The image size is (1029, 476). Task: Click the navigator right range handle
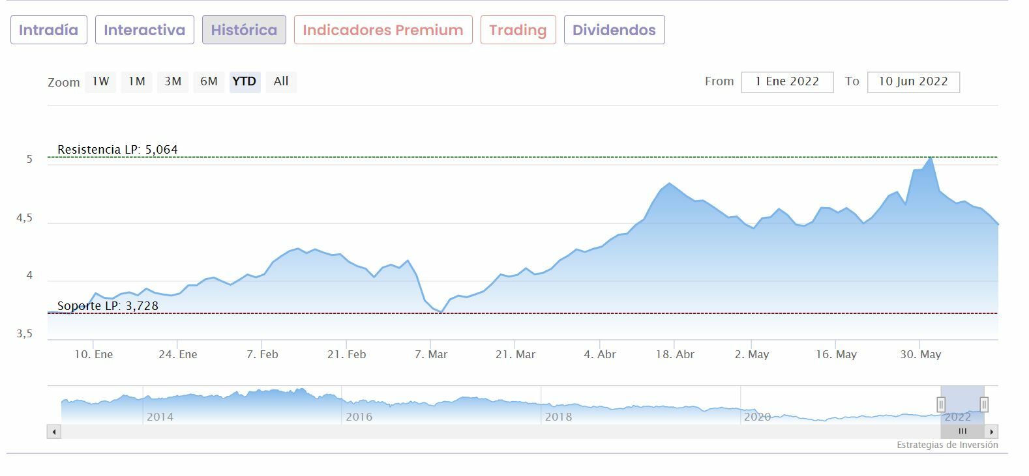[x=984, y=404]
